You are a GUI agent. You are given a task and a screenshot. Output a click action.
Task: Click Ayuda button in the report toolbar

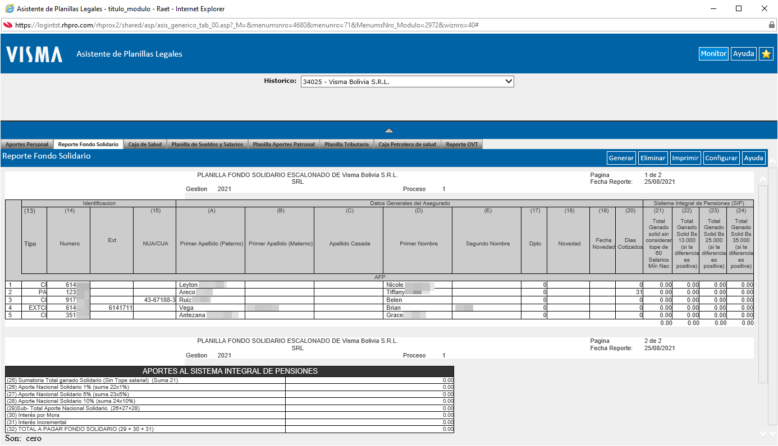point(754,158)
